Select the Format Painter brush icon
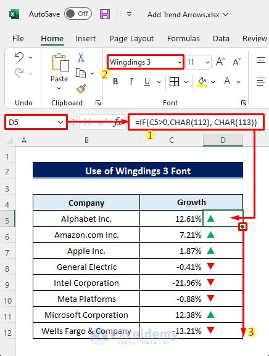This screenshot has height=356, width=269. click(x=81, y=89)
